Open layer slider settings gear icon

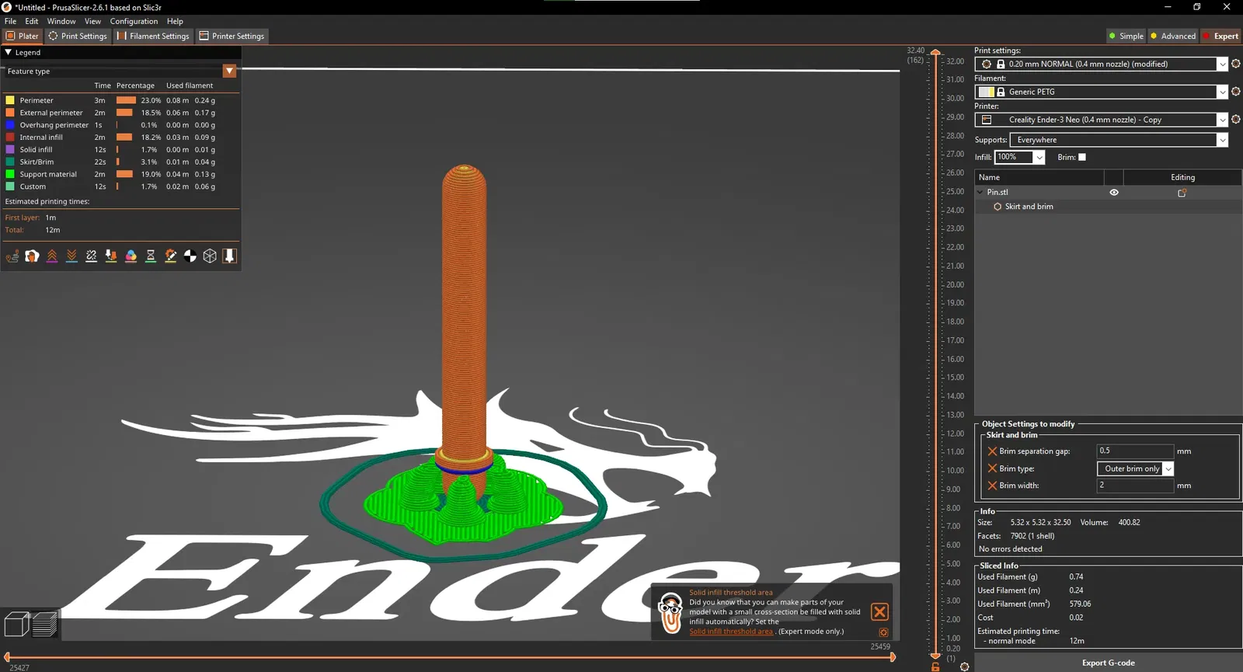[x=965, y=667]
